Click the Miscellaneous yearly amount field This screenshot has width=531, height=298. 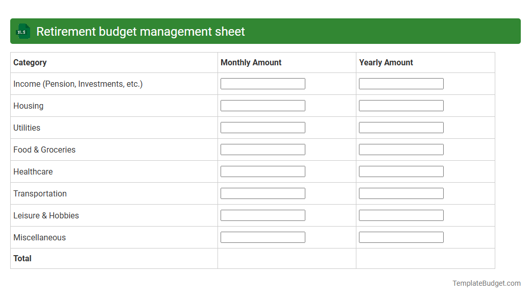click(401, 237)
